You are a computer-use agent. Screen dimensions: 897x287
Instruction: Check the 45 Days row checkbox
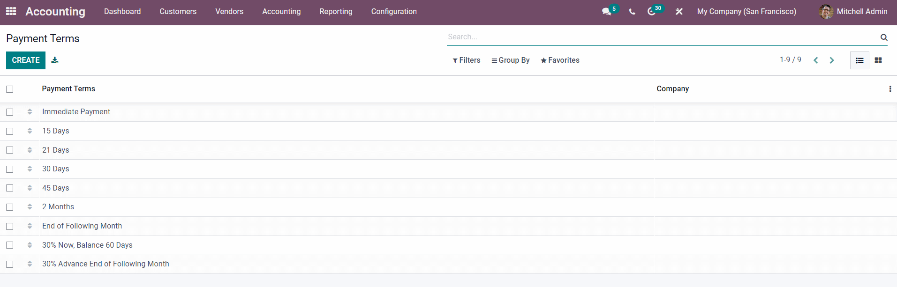[x=10, y=188]
